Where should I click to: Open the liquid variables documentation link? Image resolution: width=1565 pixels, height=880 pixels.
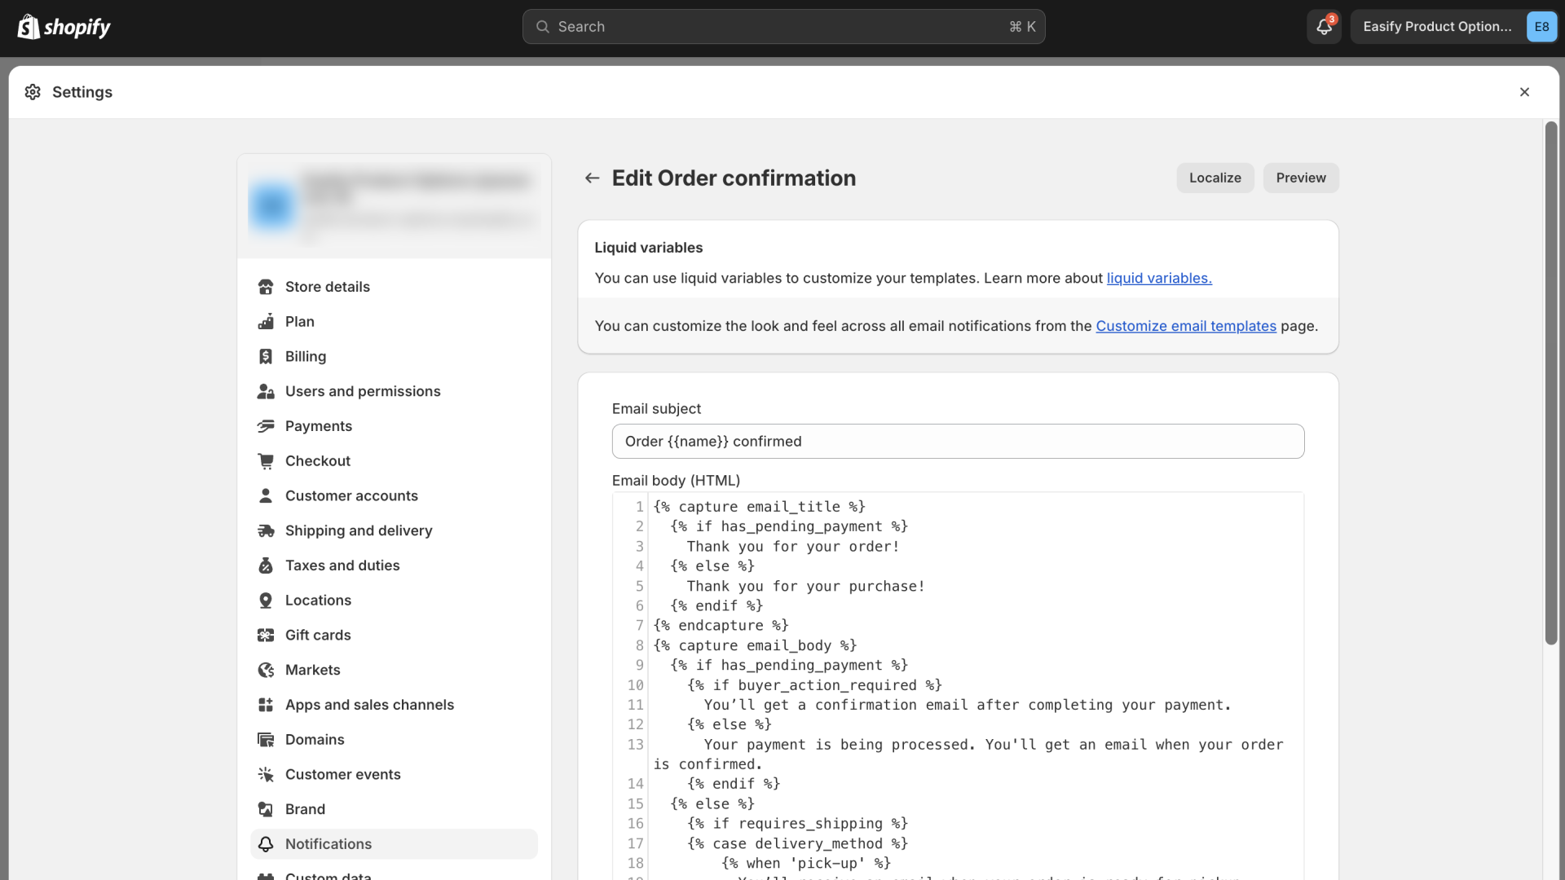[1158, 278]
